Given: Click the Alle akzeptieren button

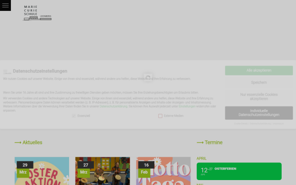Looking at the screenshot, I should (259, 71).
